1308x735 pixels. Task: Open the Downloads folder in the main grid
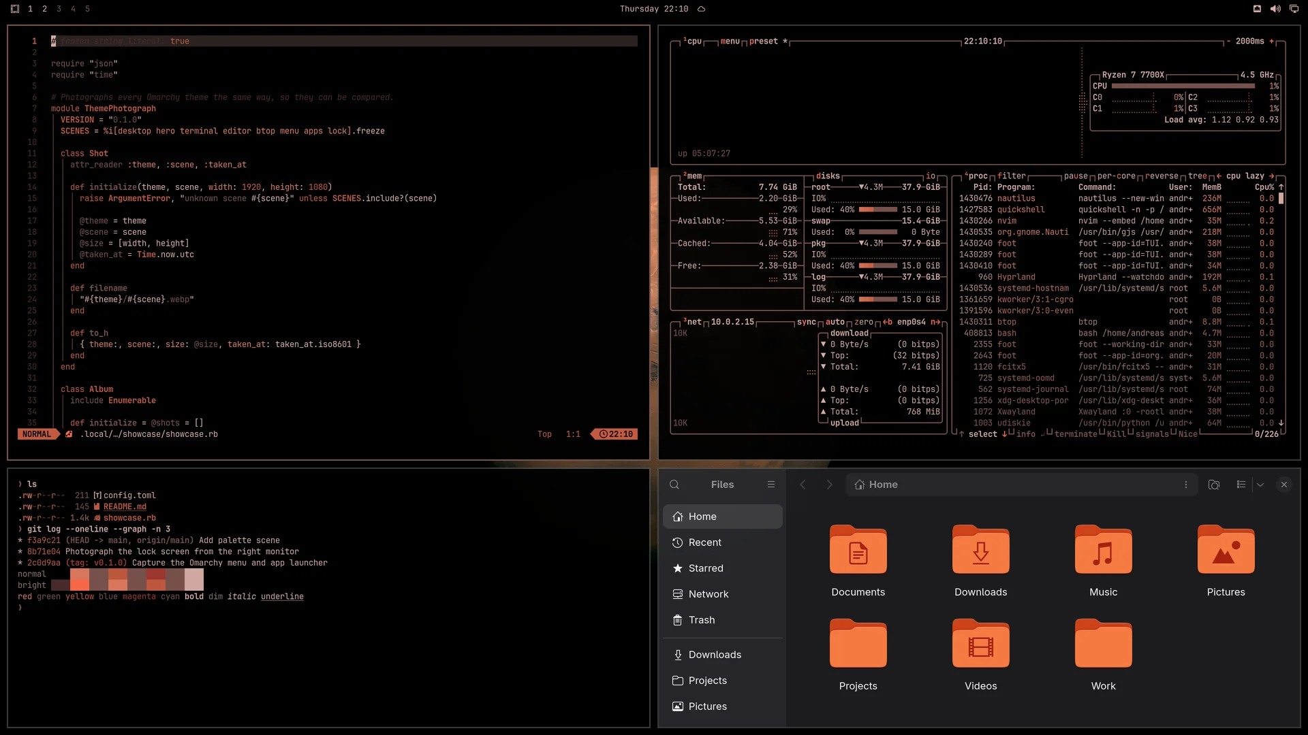pos(981,549)
